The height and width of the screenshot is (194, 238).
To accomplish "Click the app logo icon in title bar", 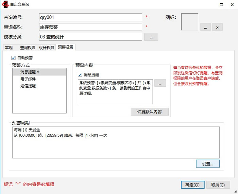I will (x=5, y=5).
